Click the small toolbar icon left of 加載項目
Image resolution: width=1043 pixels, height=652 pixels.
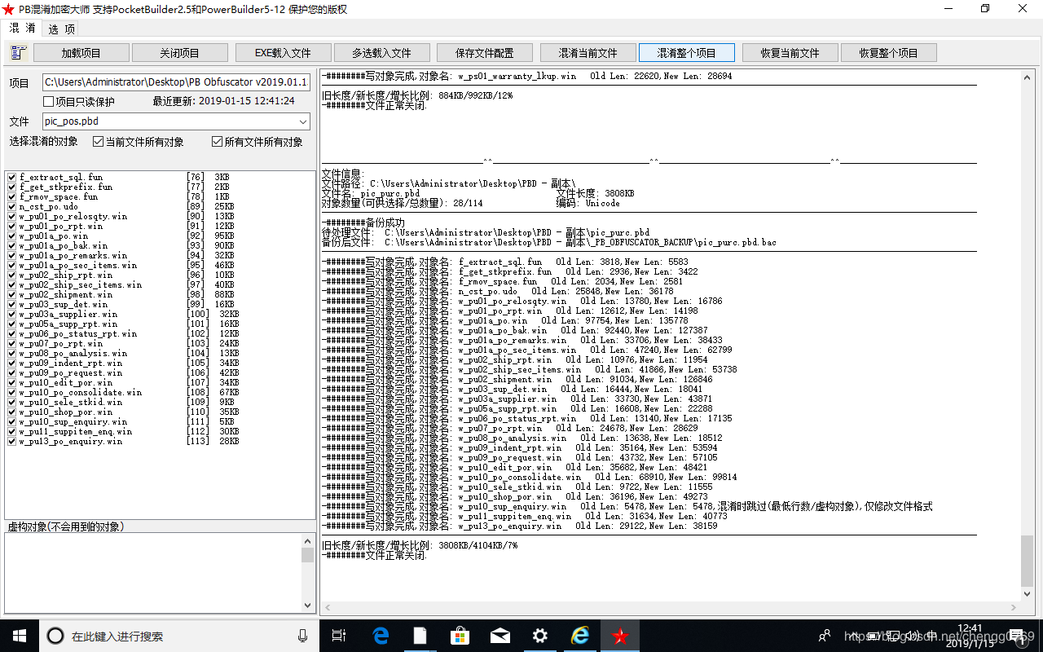click(x=18, y=53)
